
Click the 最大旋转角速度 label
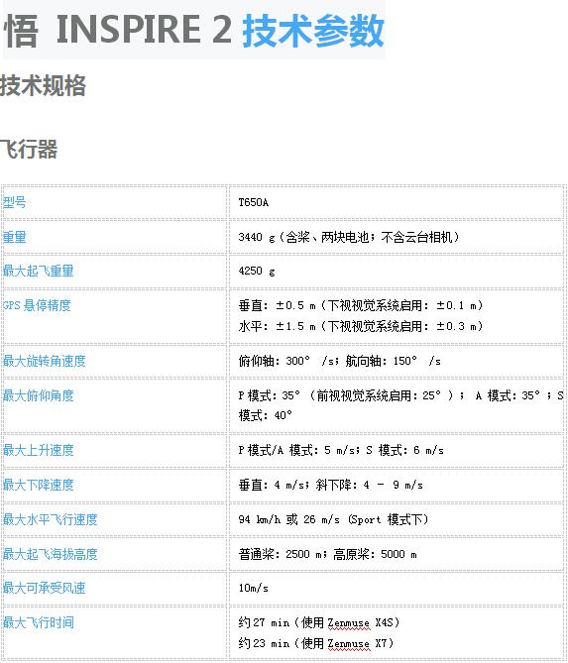(44, 361)
